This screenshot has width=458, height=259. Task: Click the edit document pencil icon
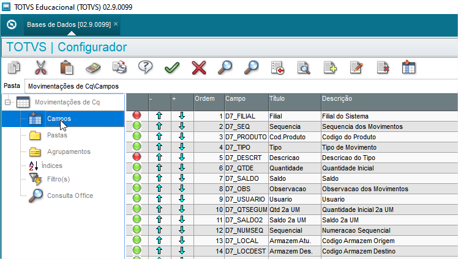[x=356, y=68]
